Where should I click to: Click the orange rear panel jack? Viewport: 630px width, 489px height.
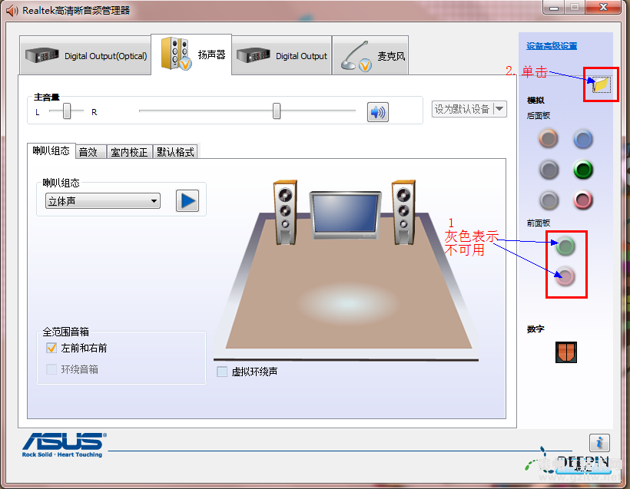(x=548, y=139)
